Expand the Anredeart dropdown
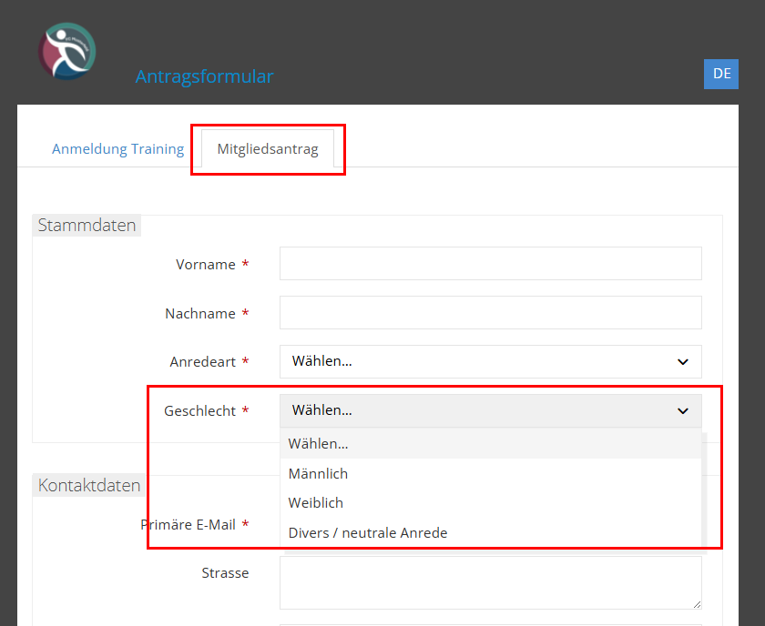 (490, 361)
